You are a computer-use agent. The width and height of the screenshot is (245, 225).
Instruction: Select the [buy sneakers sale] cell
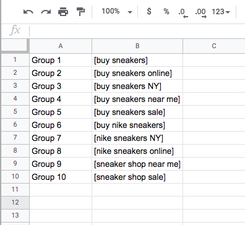(x=137, y=112)
